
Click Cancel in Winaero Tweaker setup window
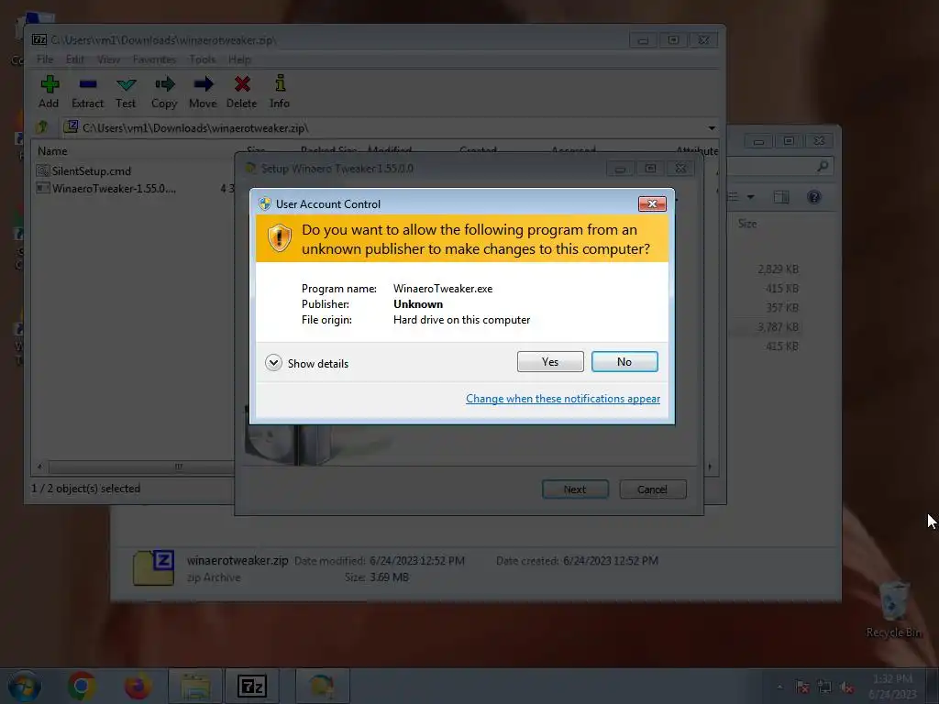(653, 489)
